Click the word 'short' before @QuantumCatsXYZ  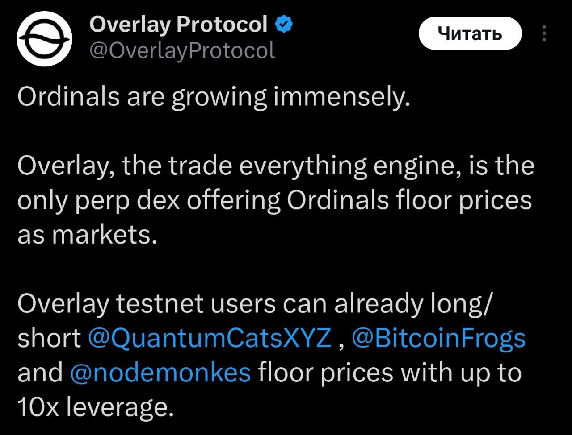click(x=49, y=338)
